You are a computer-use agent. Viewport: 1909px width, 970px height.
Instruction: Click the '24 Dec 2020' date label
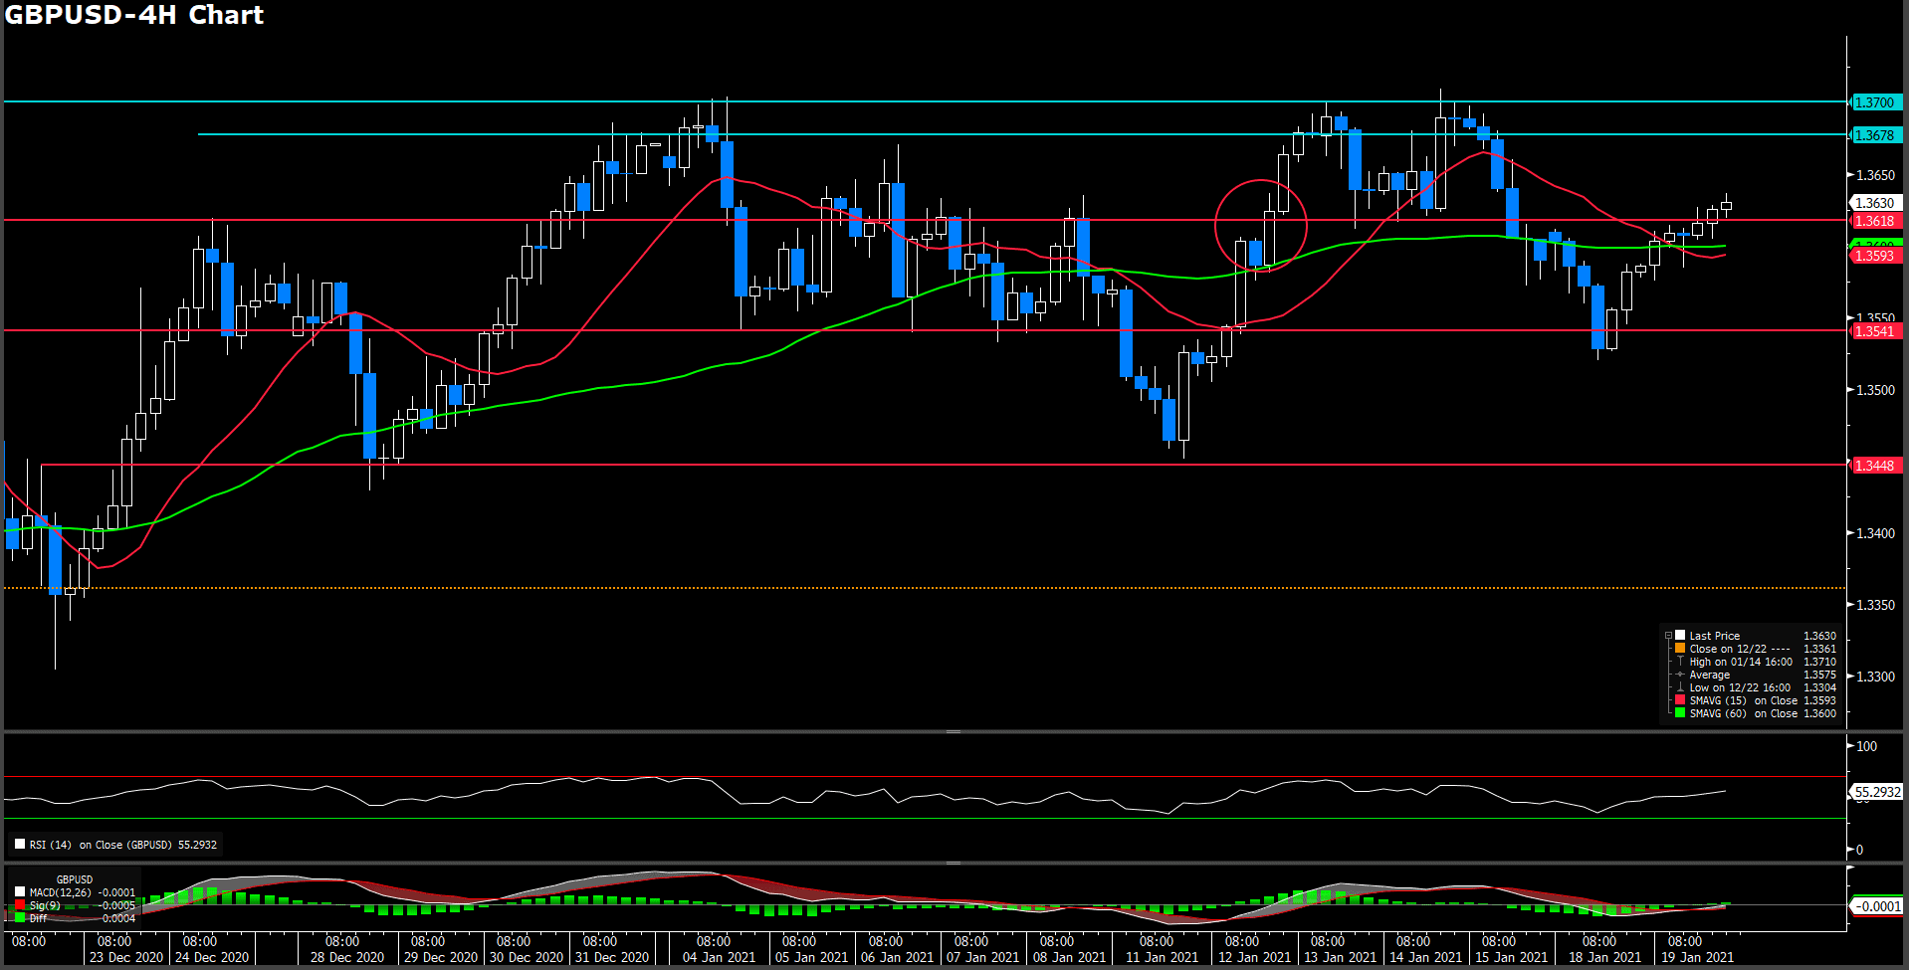coord(212,957)
